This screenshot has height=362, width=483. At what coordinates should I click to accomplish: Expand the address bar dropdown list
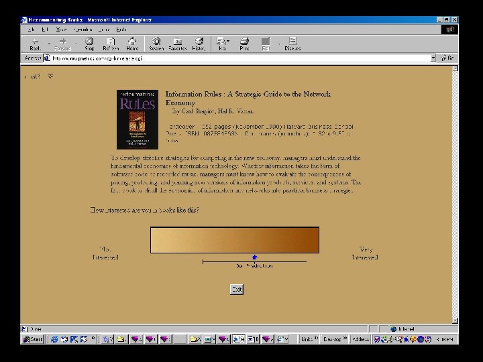(x=433, y=58)
